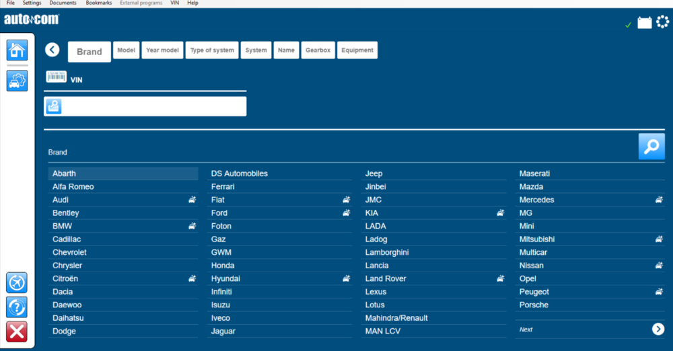The height and width of the screenshot is (351, 673).
Task: Click the battery status icon
Action: pos(644,22)
